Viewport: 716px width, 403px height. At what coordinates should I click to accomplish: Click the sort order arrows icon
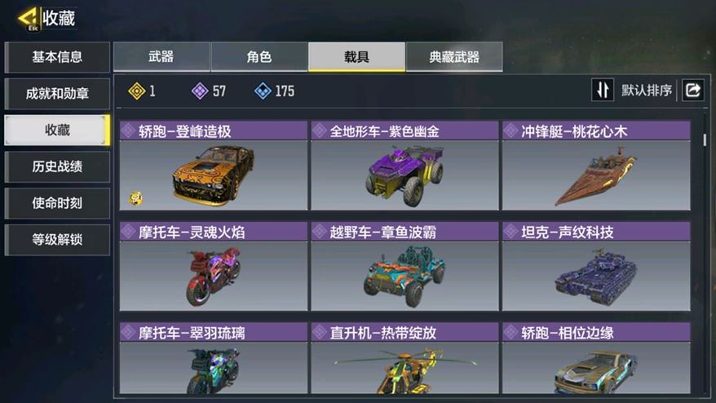coord(603,90)
